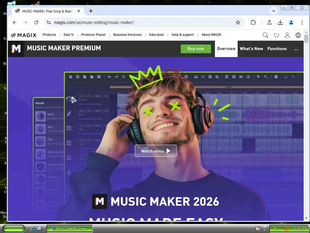Switch to the What's New tab

[x=251, y=49]
